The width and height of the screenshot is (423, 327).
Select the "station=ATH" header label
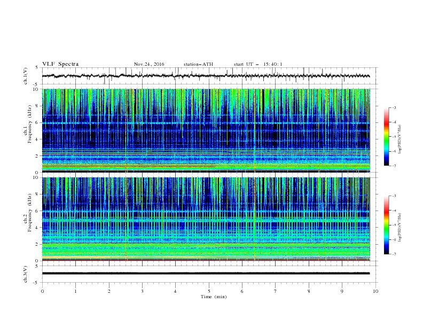(x=198, y=64)
